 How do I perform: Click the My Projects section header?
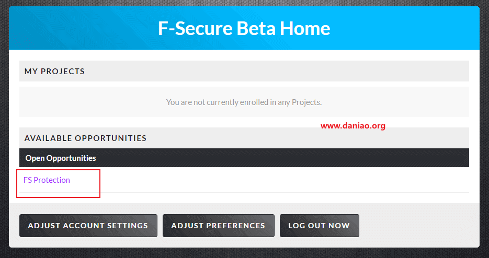244,71
